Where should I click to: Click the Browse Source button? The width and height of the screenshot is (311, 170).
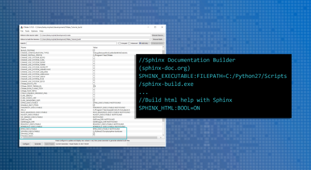(158, 35)
